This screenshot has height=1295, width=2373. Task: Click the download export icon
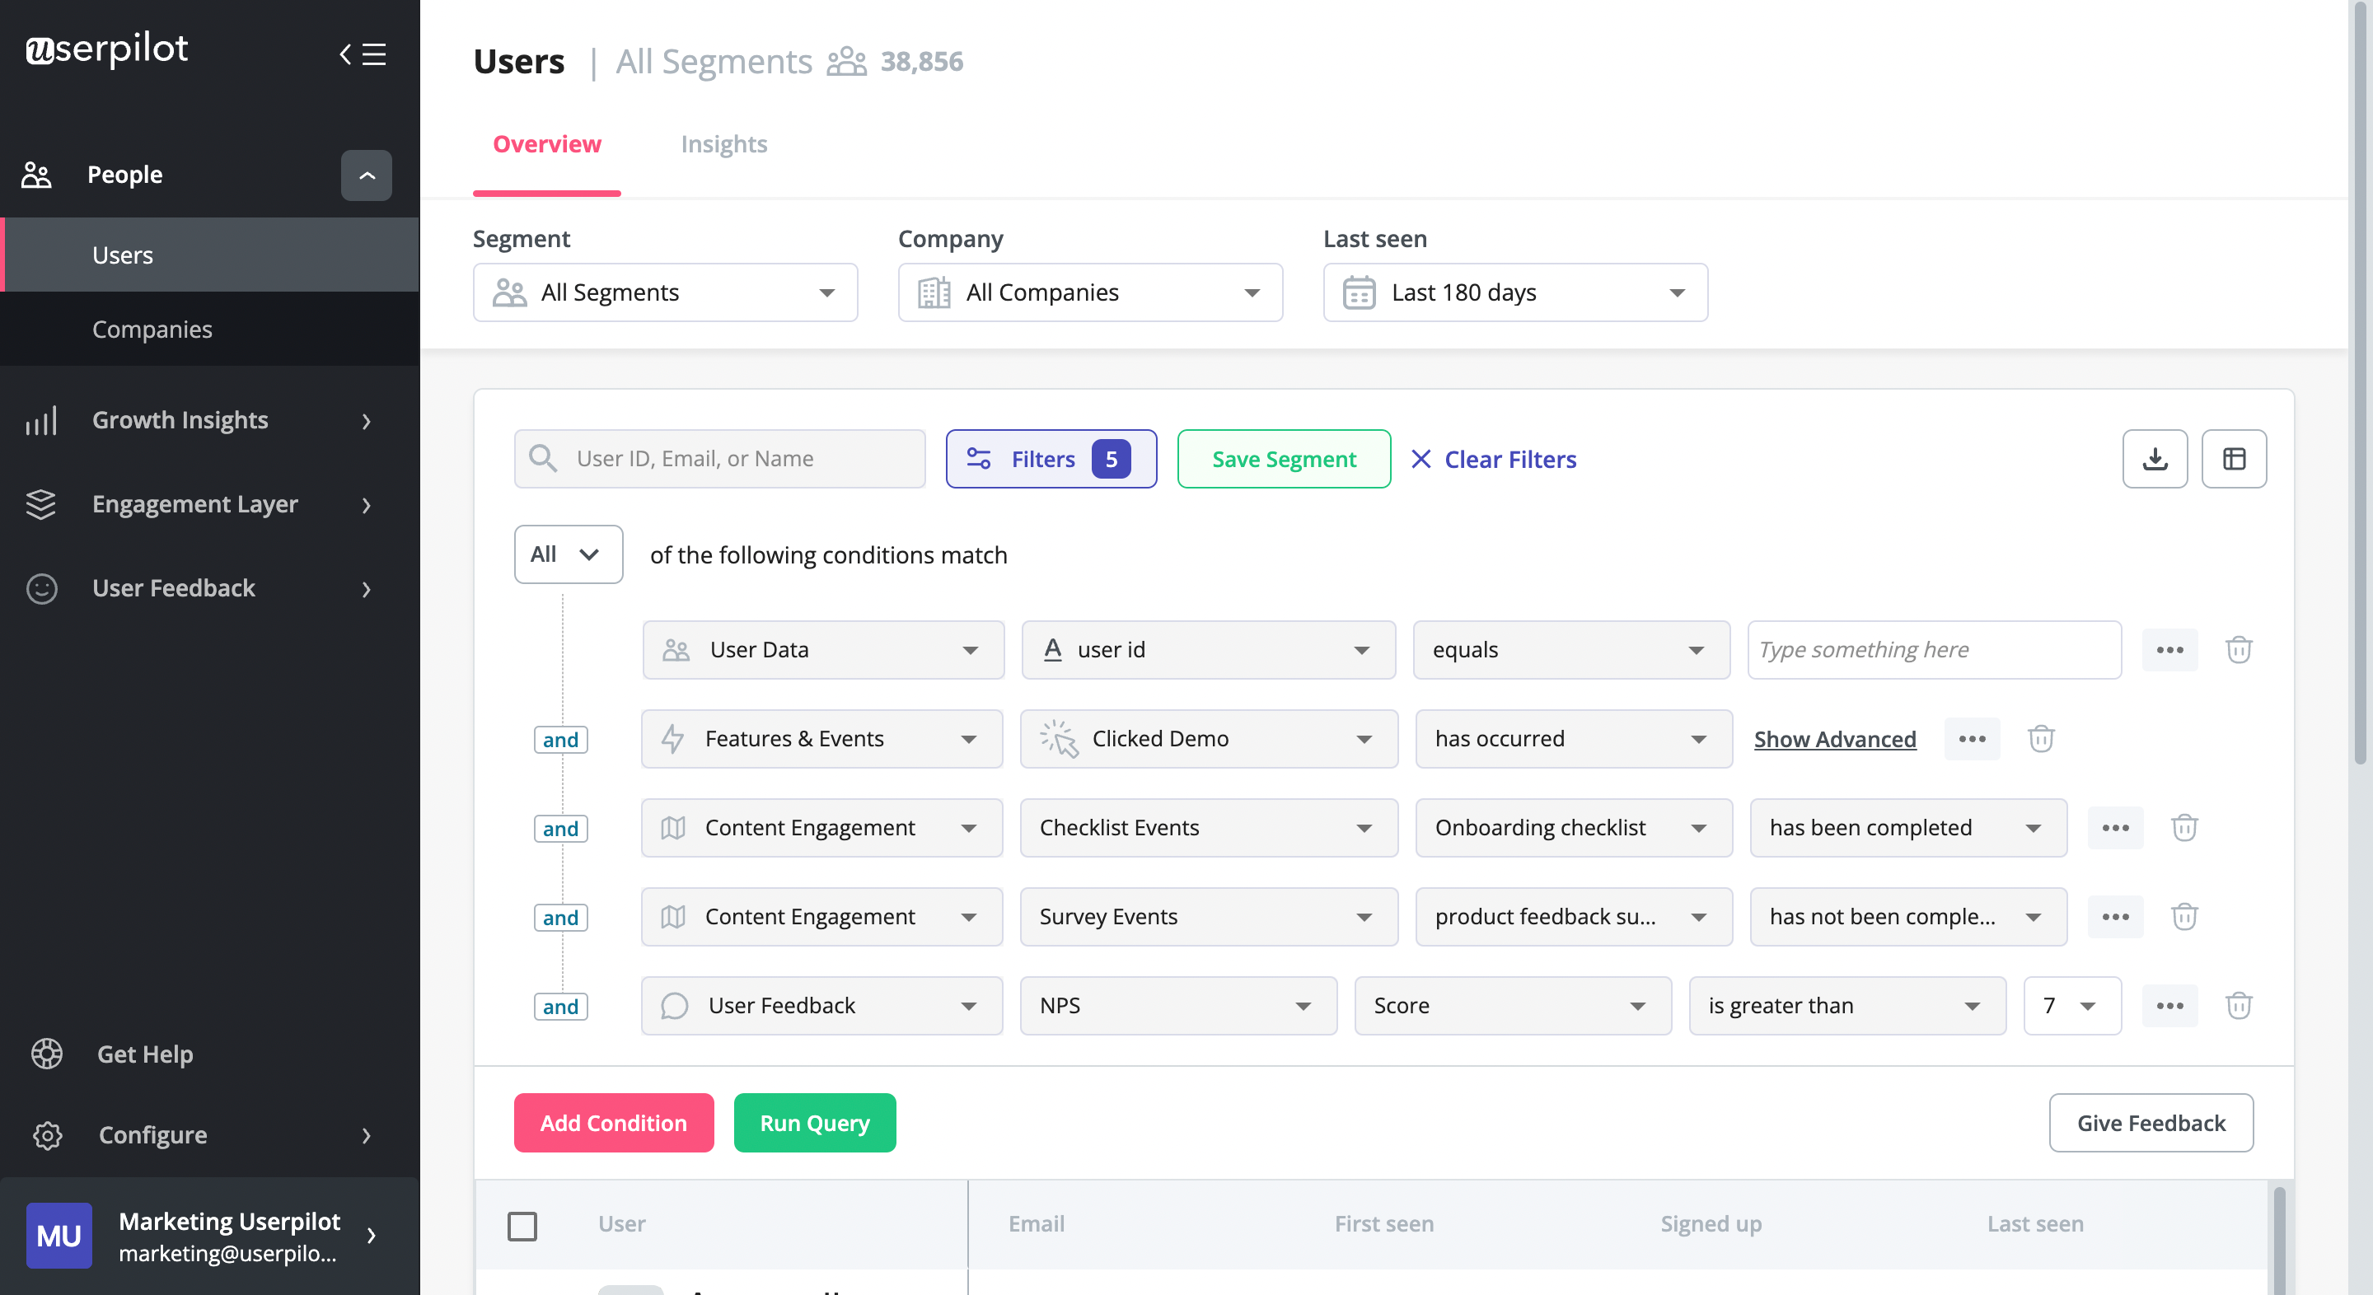[2155, 458]
